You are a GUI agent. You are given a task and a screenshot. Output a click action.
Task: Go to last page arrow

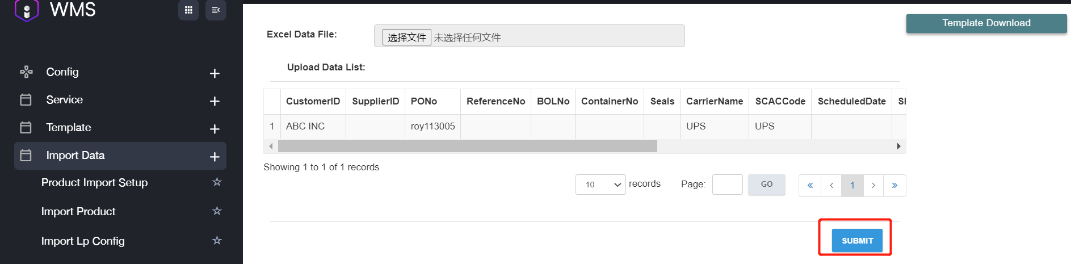[x=894, y=185]
